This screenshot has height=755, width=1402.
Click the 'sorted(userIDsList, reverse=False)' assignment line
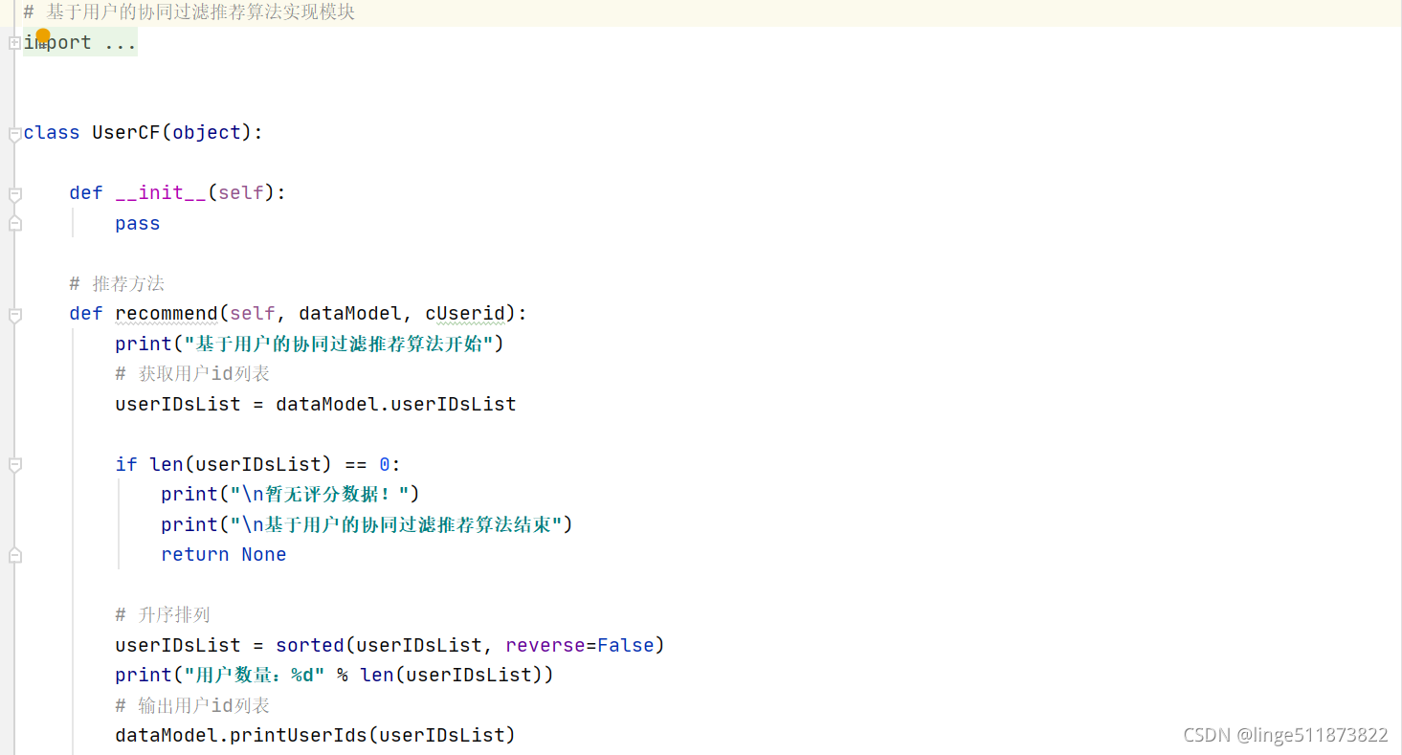[x=390, y=645]
